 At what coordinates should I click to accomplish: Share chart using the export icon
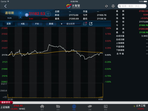pos(91,24)
